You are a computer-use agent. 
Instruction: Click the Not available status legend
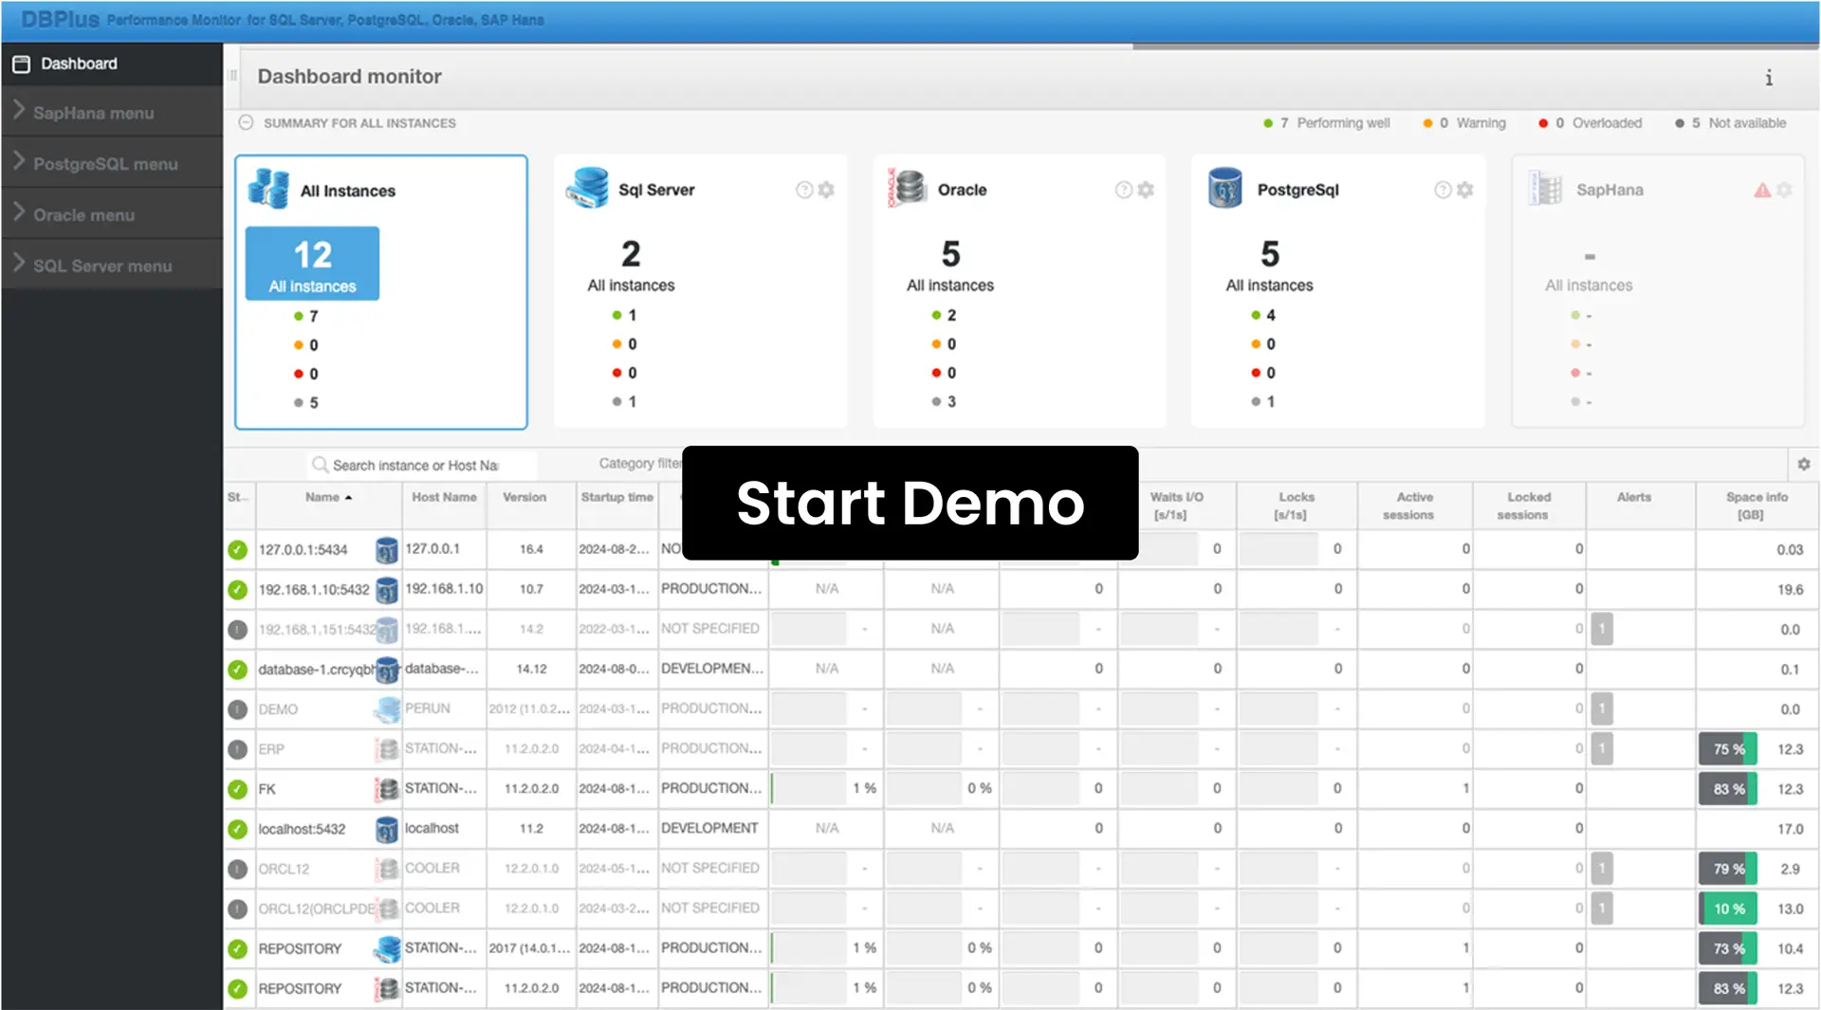coord(1731,123)
